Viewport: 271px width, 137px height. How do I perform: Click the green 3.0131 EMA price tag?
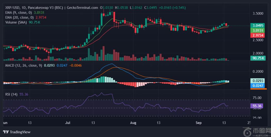point(258,30)
